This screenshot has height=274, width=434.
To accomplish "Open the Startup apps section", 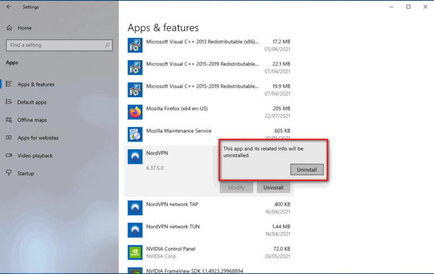I will 25,173.
